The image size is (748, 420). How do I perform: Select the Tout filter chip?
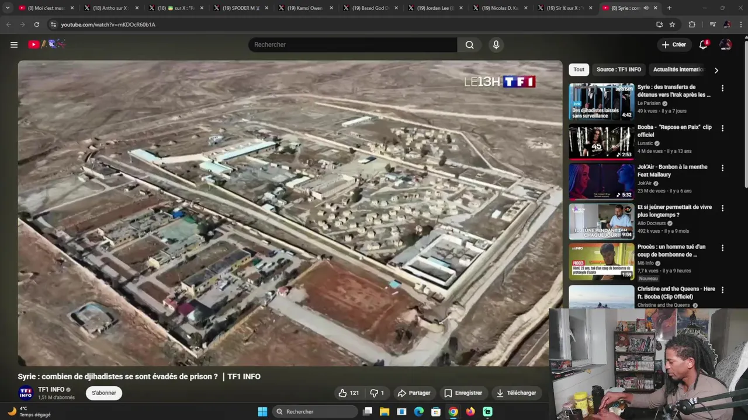[x=579, y=69]
